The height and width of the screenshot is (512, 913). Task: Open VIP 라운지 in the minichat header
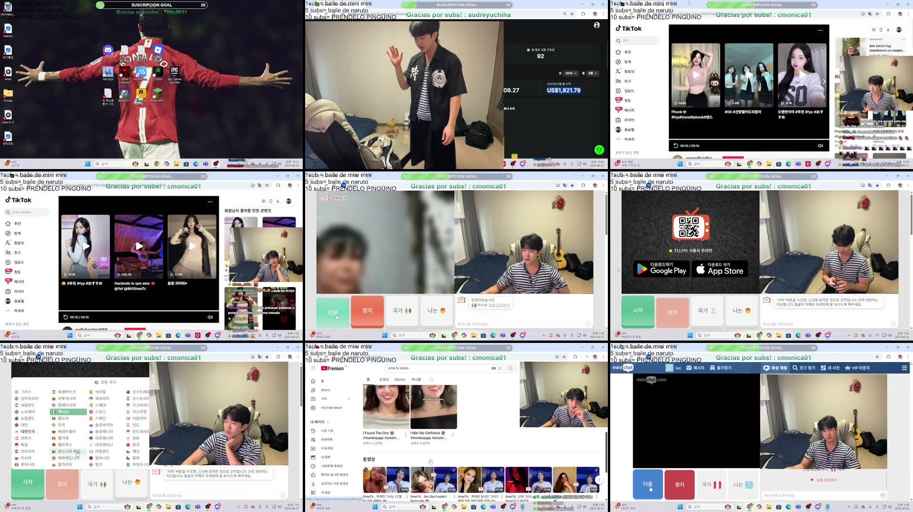pos(857,368)
